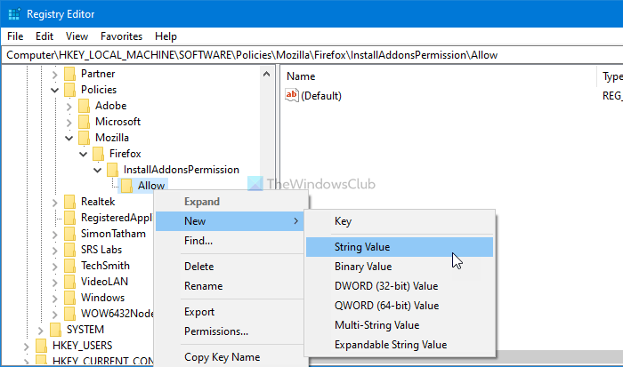Image resolution: width=623 pixels, height=367 pixels.
Task: Collapse the Policies key
Action: pyautogui.click(x=55, y=90)
